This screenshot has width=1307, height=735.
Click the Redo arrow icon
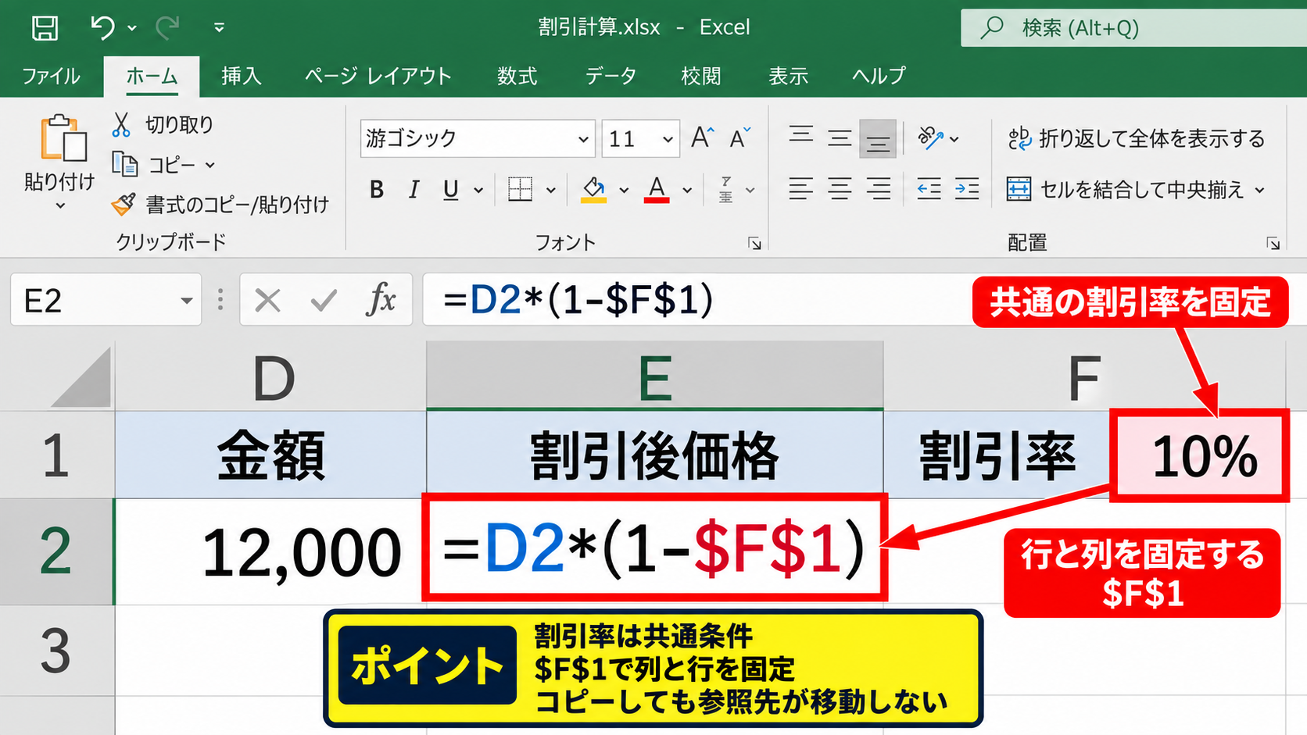pyautogui.click(x=167, y=28)
